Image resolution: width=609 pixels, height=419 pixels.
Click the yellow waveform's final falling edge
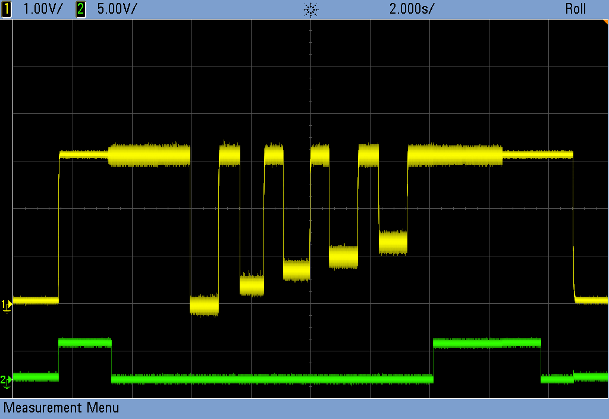point(573,226)
